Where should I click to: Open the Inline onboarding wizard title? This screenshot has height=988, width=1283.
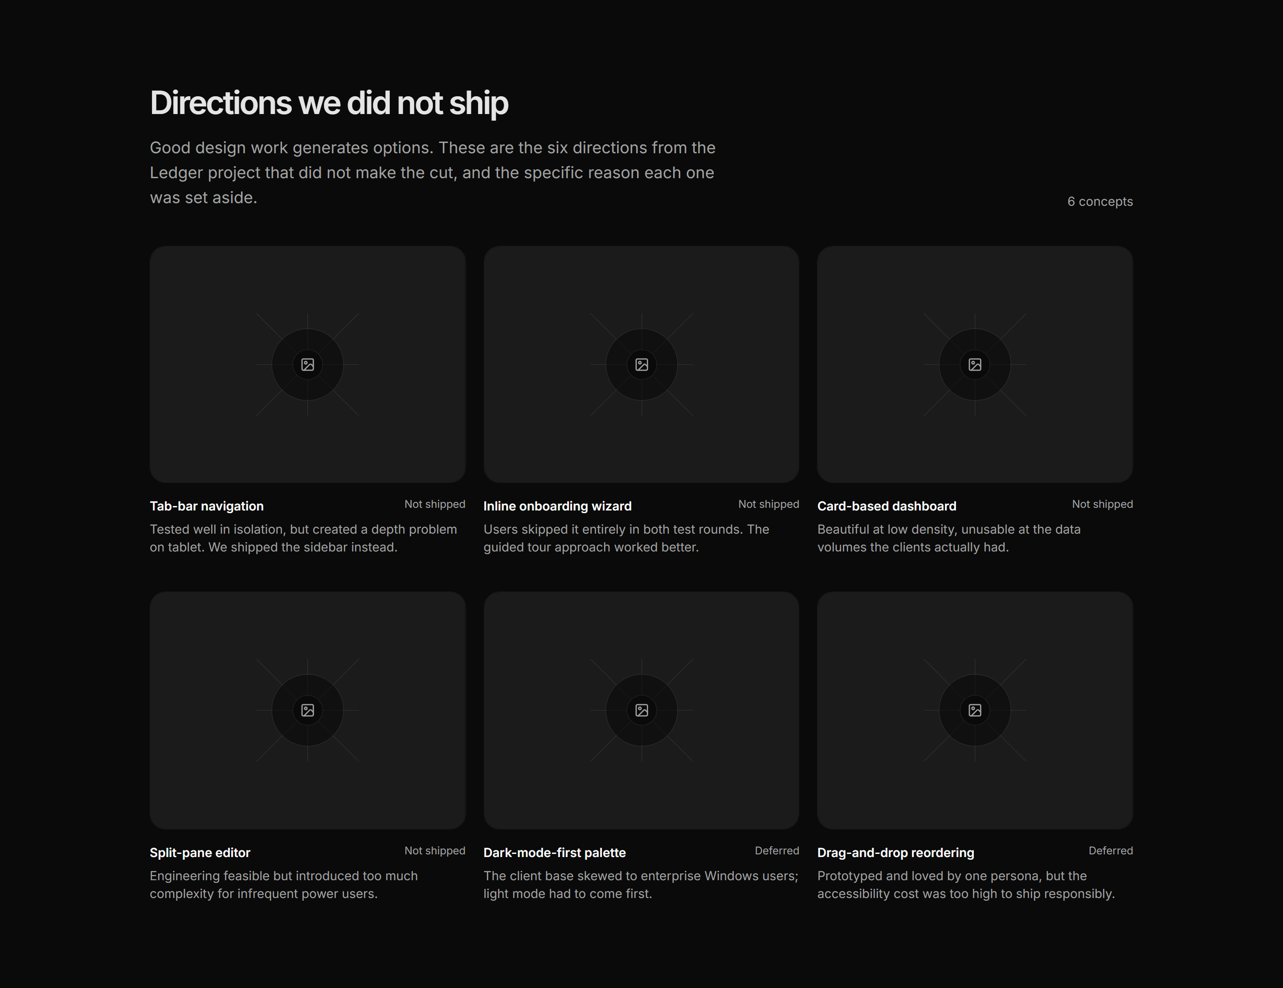(x=557, y=506)
